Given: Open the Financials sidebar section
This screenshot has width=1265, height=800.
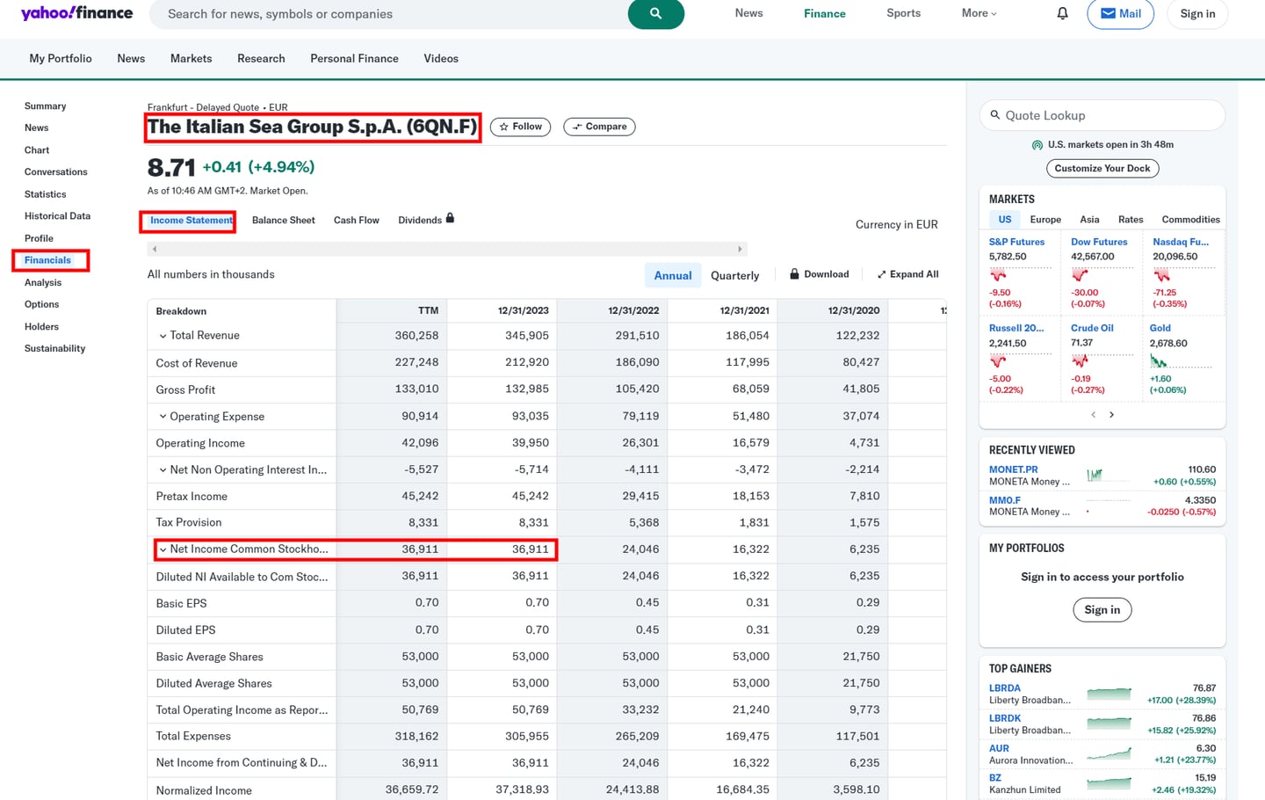Looking at the screenshot, I should pyautogui.click(x=49, y=260).
